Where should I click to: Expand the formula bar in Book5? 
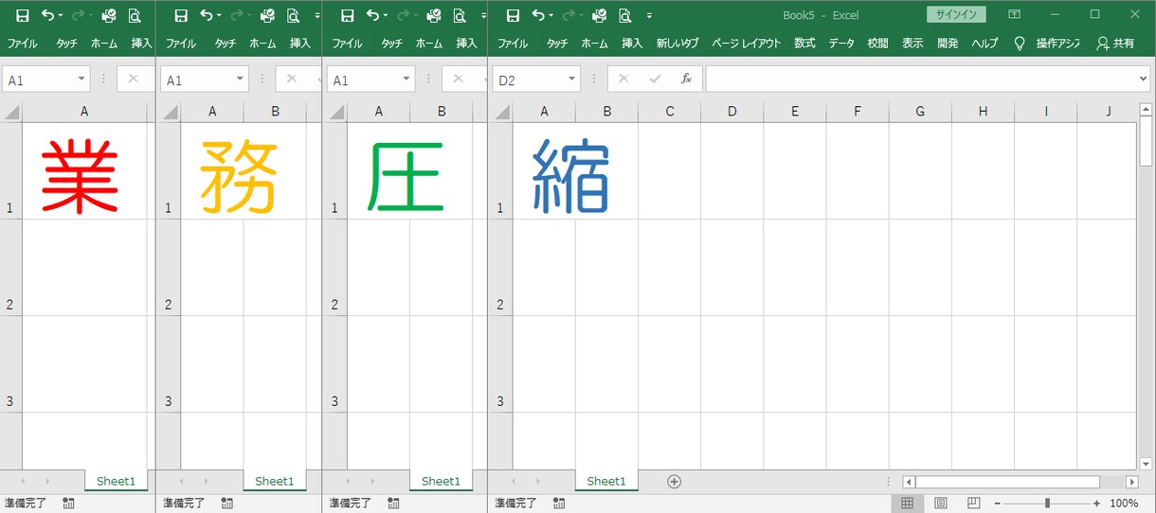pyautogui.click(x=1143, y=80)
